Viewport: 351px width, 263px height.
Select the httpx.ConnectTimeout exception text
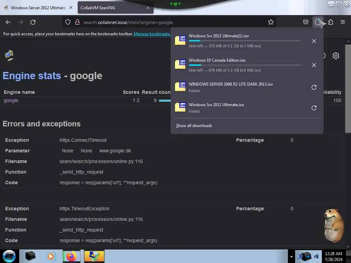point(83,140)
